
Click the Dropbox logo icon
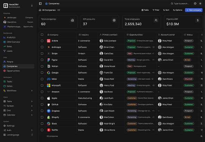(48, 111)
